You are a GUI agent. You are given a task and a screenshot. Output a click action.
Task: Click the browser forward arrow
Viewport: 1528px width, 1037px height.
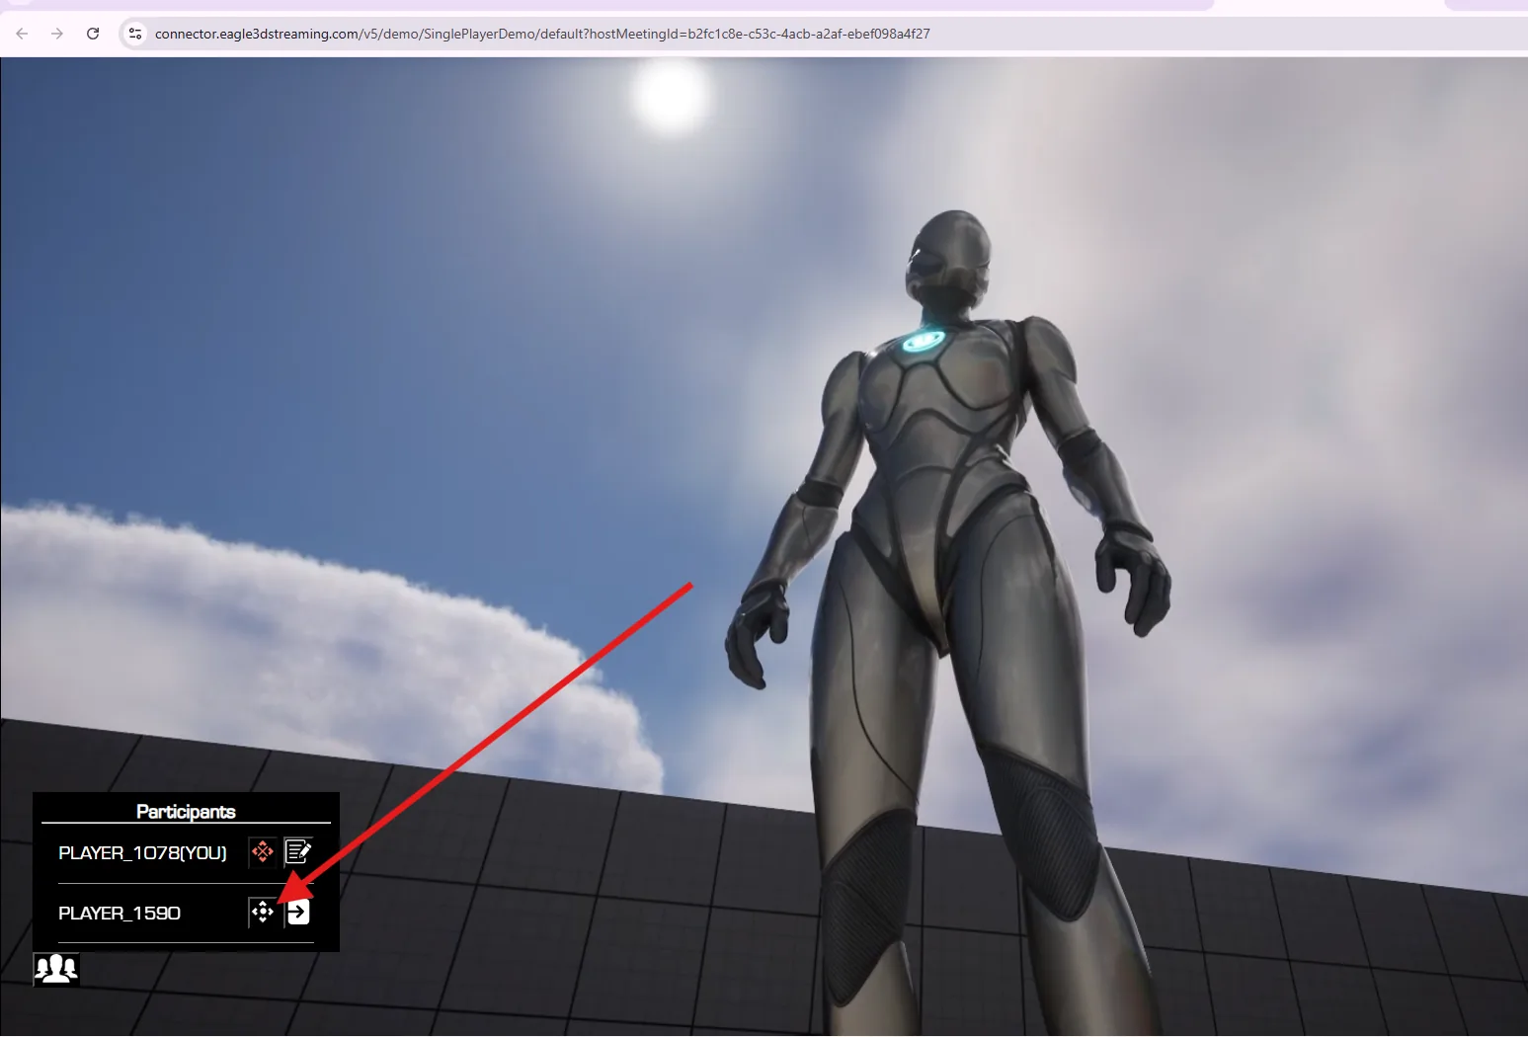57,34
